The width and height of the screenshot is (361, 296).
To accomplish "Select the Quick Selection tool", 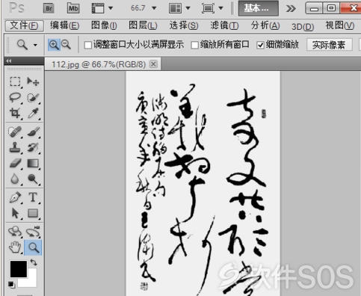I will 33,97.
